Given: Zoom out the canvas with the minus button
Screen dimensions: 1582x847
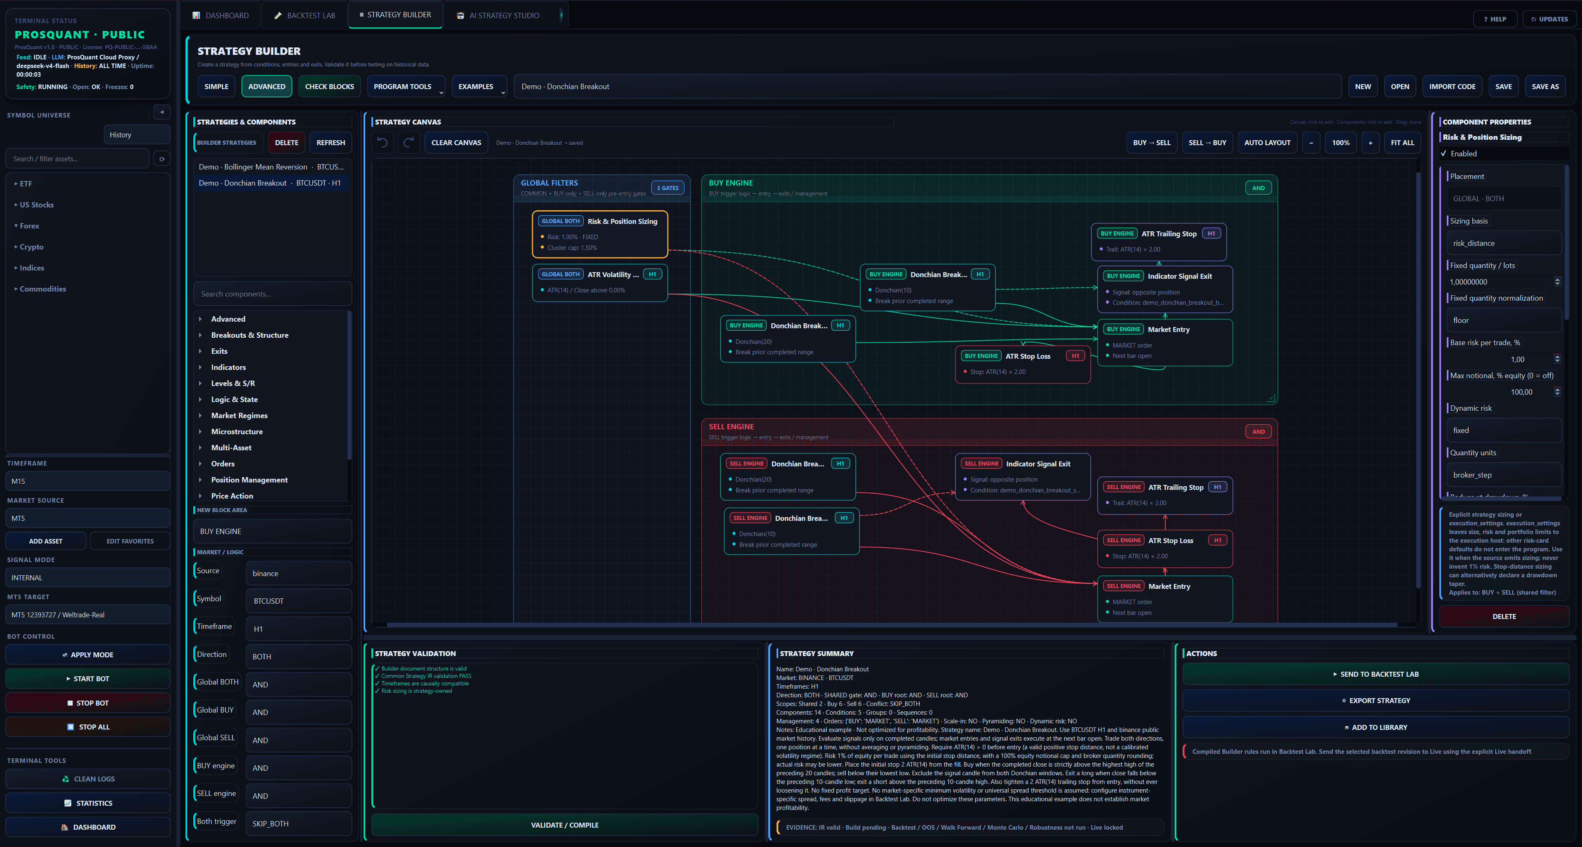Looking at the screenshot, I should point(1310,143).
